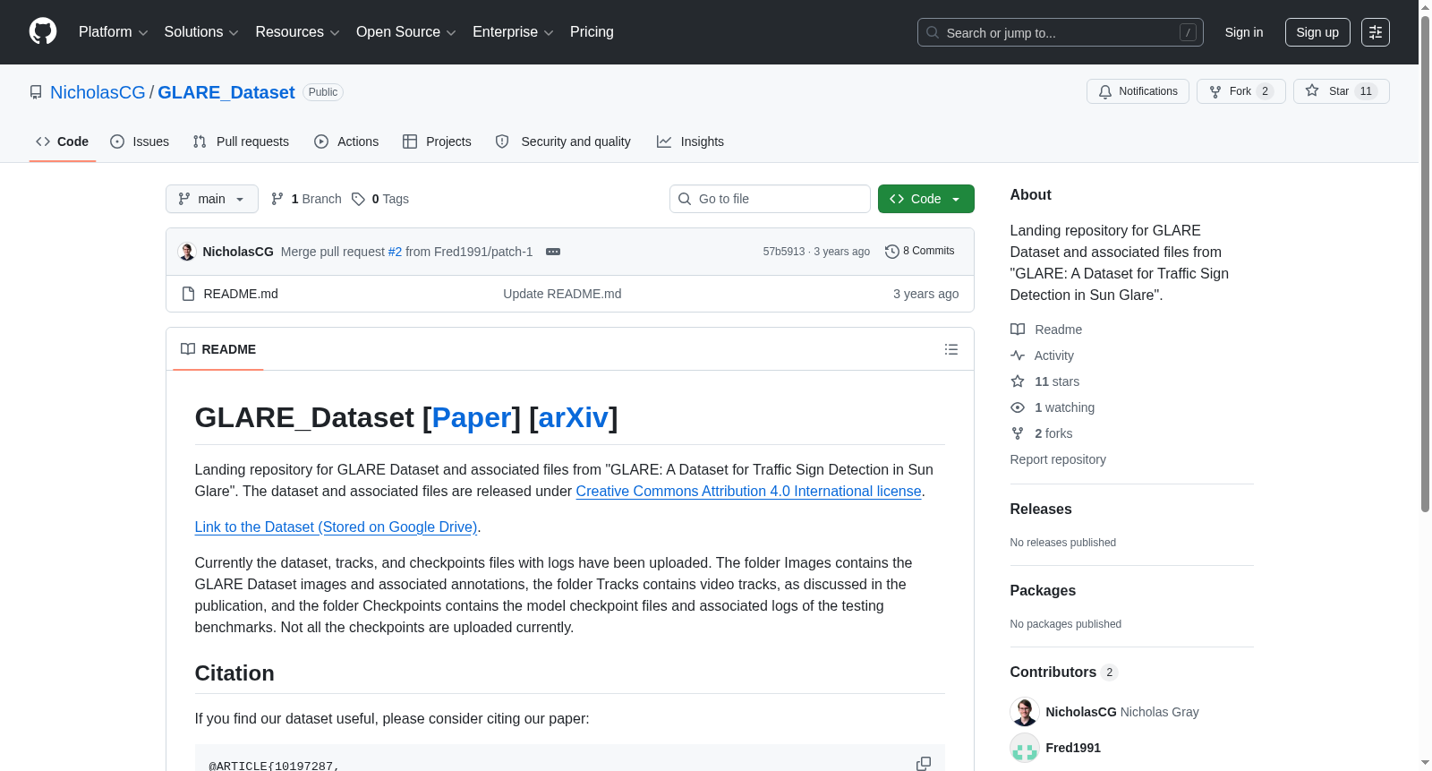Click the Readme book icon in About

pyautogui.click(x=1018, y=330)
